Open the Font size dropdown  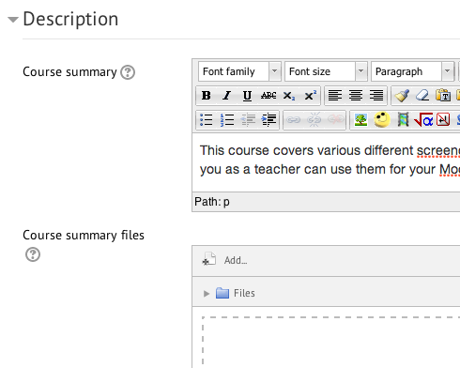(326, 71)
